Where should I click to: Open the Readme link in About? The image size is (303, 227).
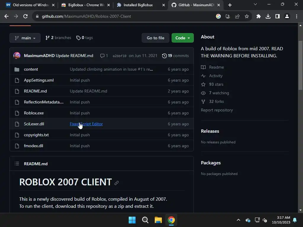(216, 67)
